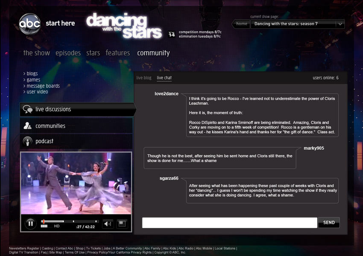Open the features menu
The image size is (363, 256).
(x=118, y=53)
